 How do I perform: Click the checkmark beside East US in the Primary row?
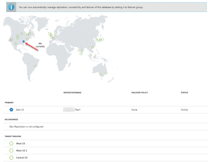point(12,110)
